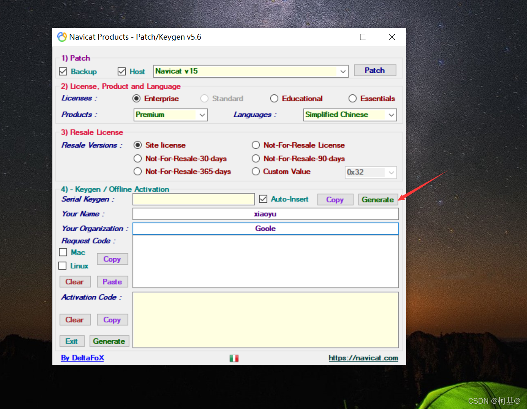527x409 pixels.
Task: Click the Request Code text area
Action: pos(265,261)
